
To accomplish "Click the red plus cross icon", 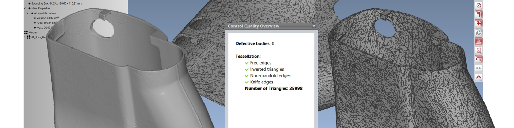I will click(x=479, y=23).
